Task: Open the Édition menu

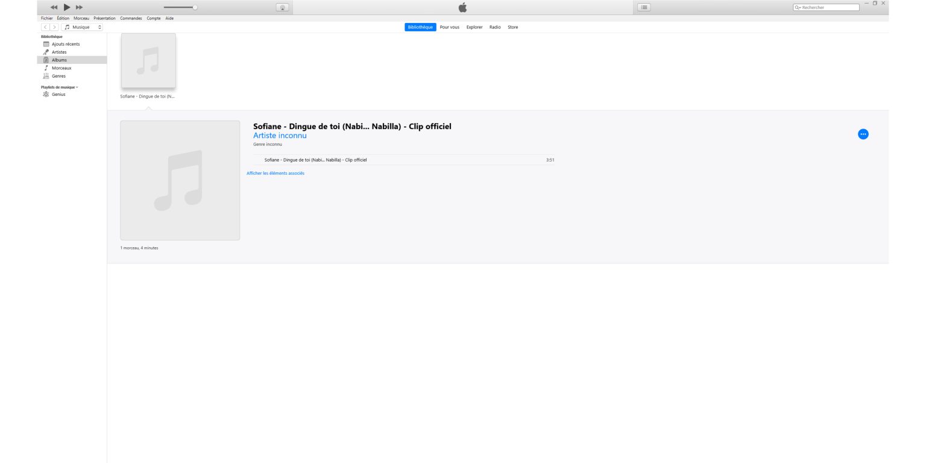Action: [x=63, y=18]
